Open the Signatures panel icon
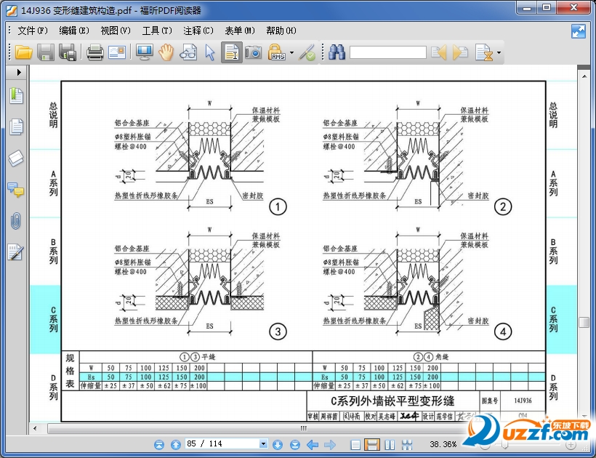This screenshot has height=458, width=596. coord(15,252)
